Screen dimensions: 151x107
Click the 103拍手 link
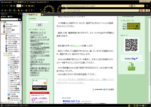point(111,89)
